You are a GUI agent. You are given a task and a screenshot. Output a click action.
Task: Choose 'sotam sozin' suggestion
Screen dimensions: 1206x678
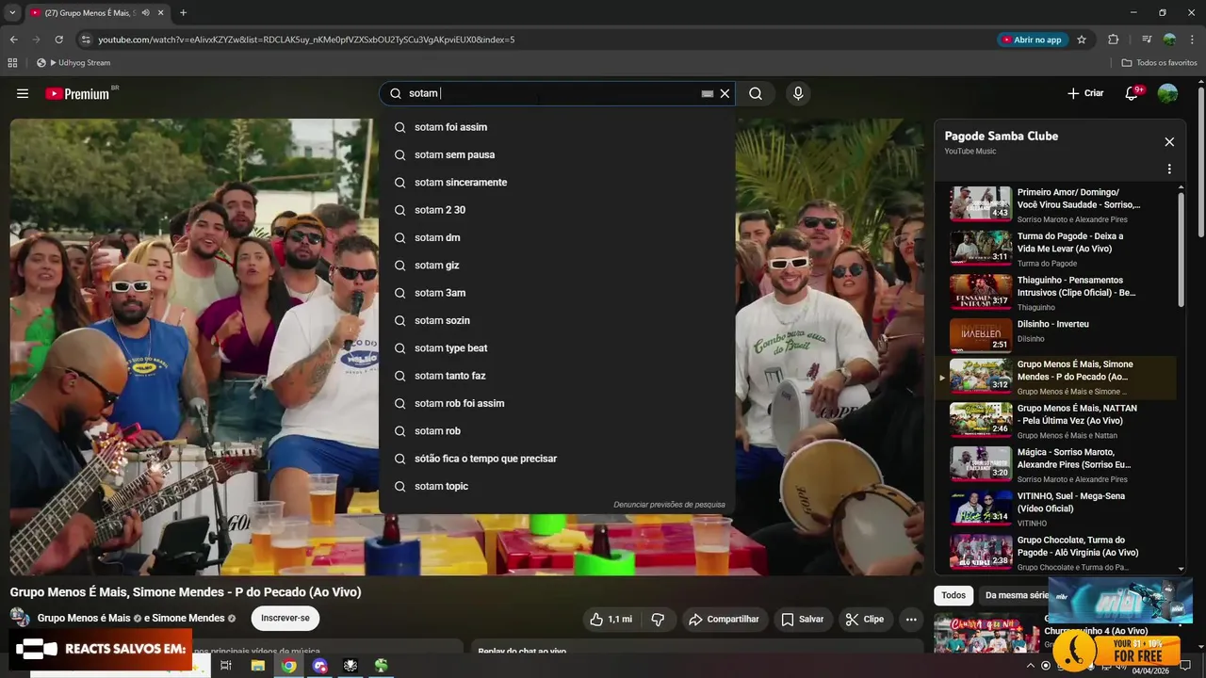[x=557, y=320]
